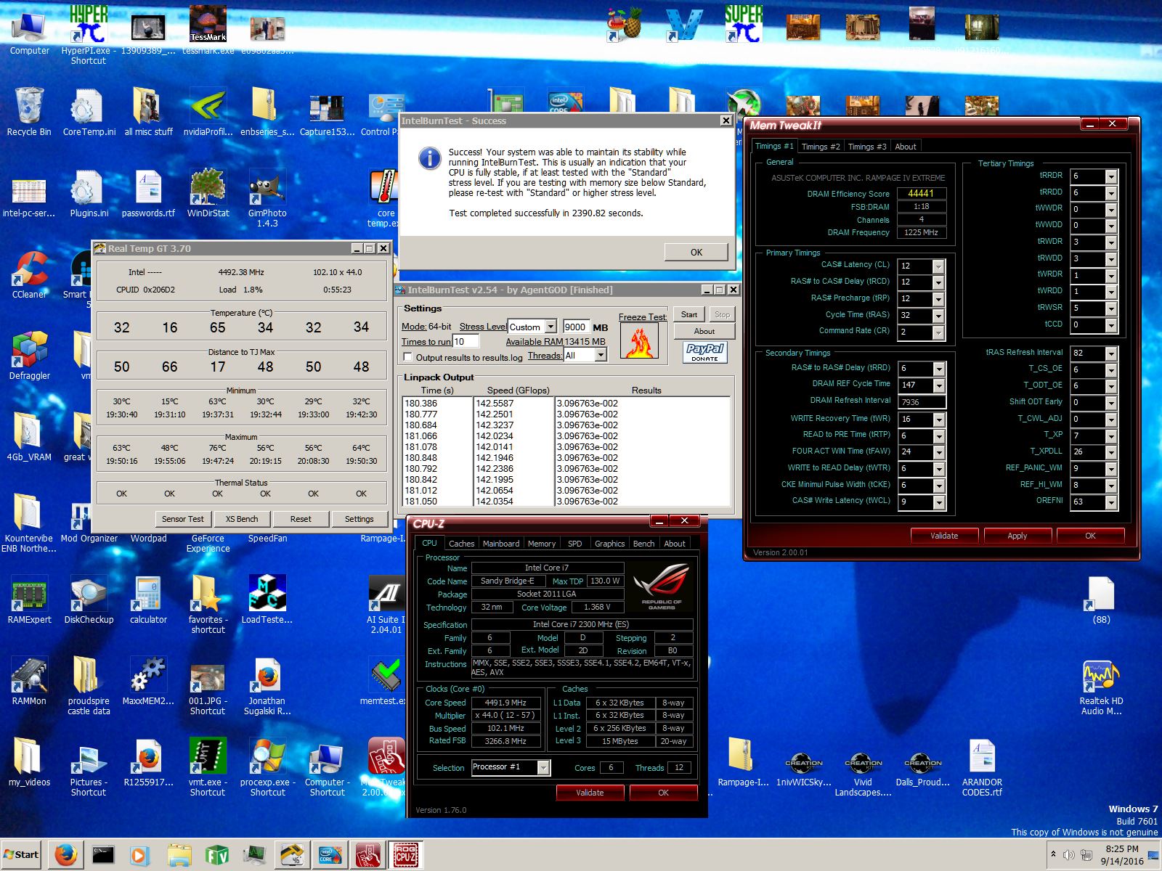Open Settings in Real Temp
Image resolution: width=1162 pixels, height=871 pixels.
(x=359, y=519)
